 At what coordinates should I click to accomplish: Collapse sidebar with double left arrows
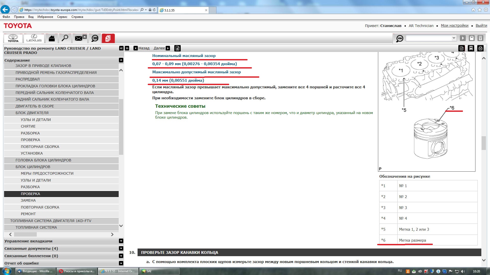tap(121, 48)
